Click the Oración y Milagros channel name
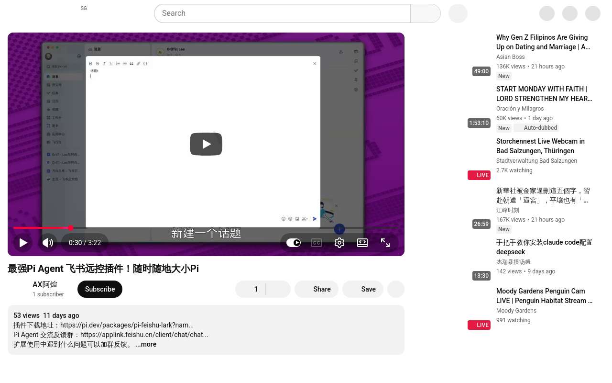This screenshot has height=383, width=612. click(x=520, y=109)
